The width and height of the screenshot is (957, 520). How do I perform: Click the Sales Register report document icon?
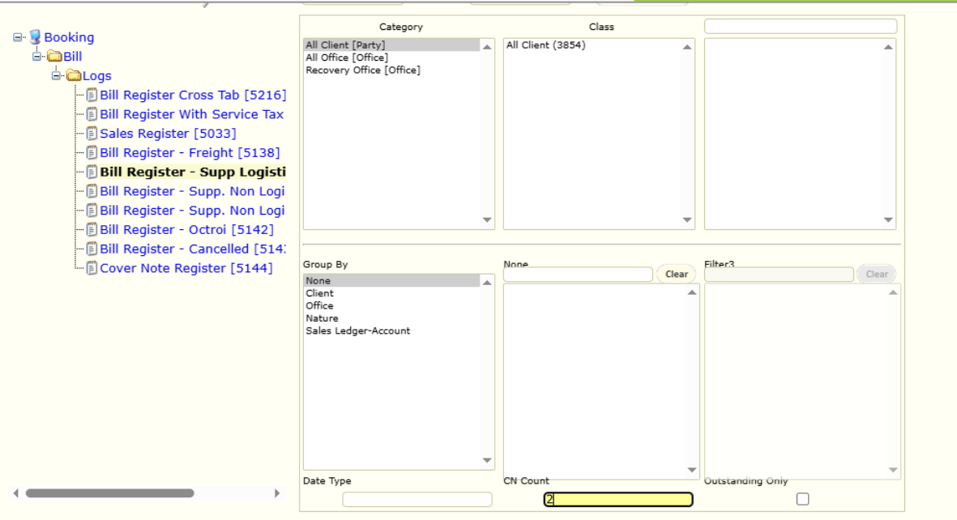tap(92, 134)
